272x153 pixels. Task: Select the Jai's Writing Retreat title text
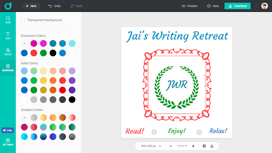click(177, 36)
